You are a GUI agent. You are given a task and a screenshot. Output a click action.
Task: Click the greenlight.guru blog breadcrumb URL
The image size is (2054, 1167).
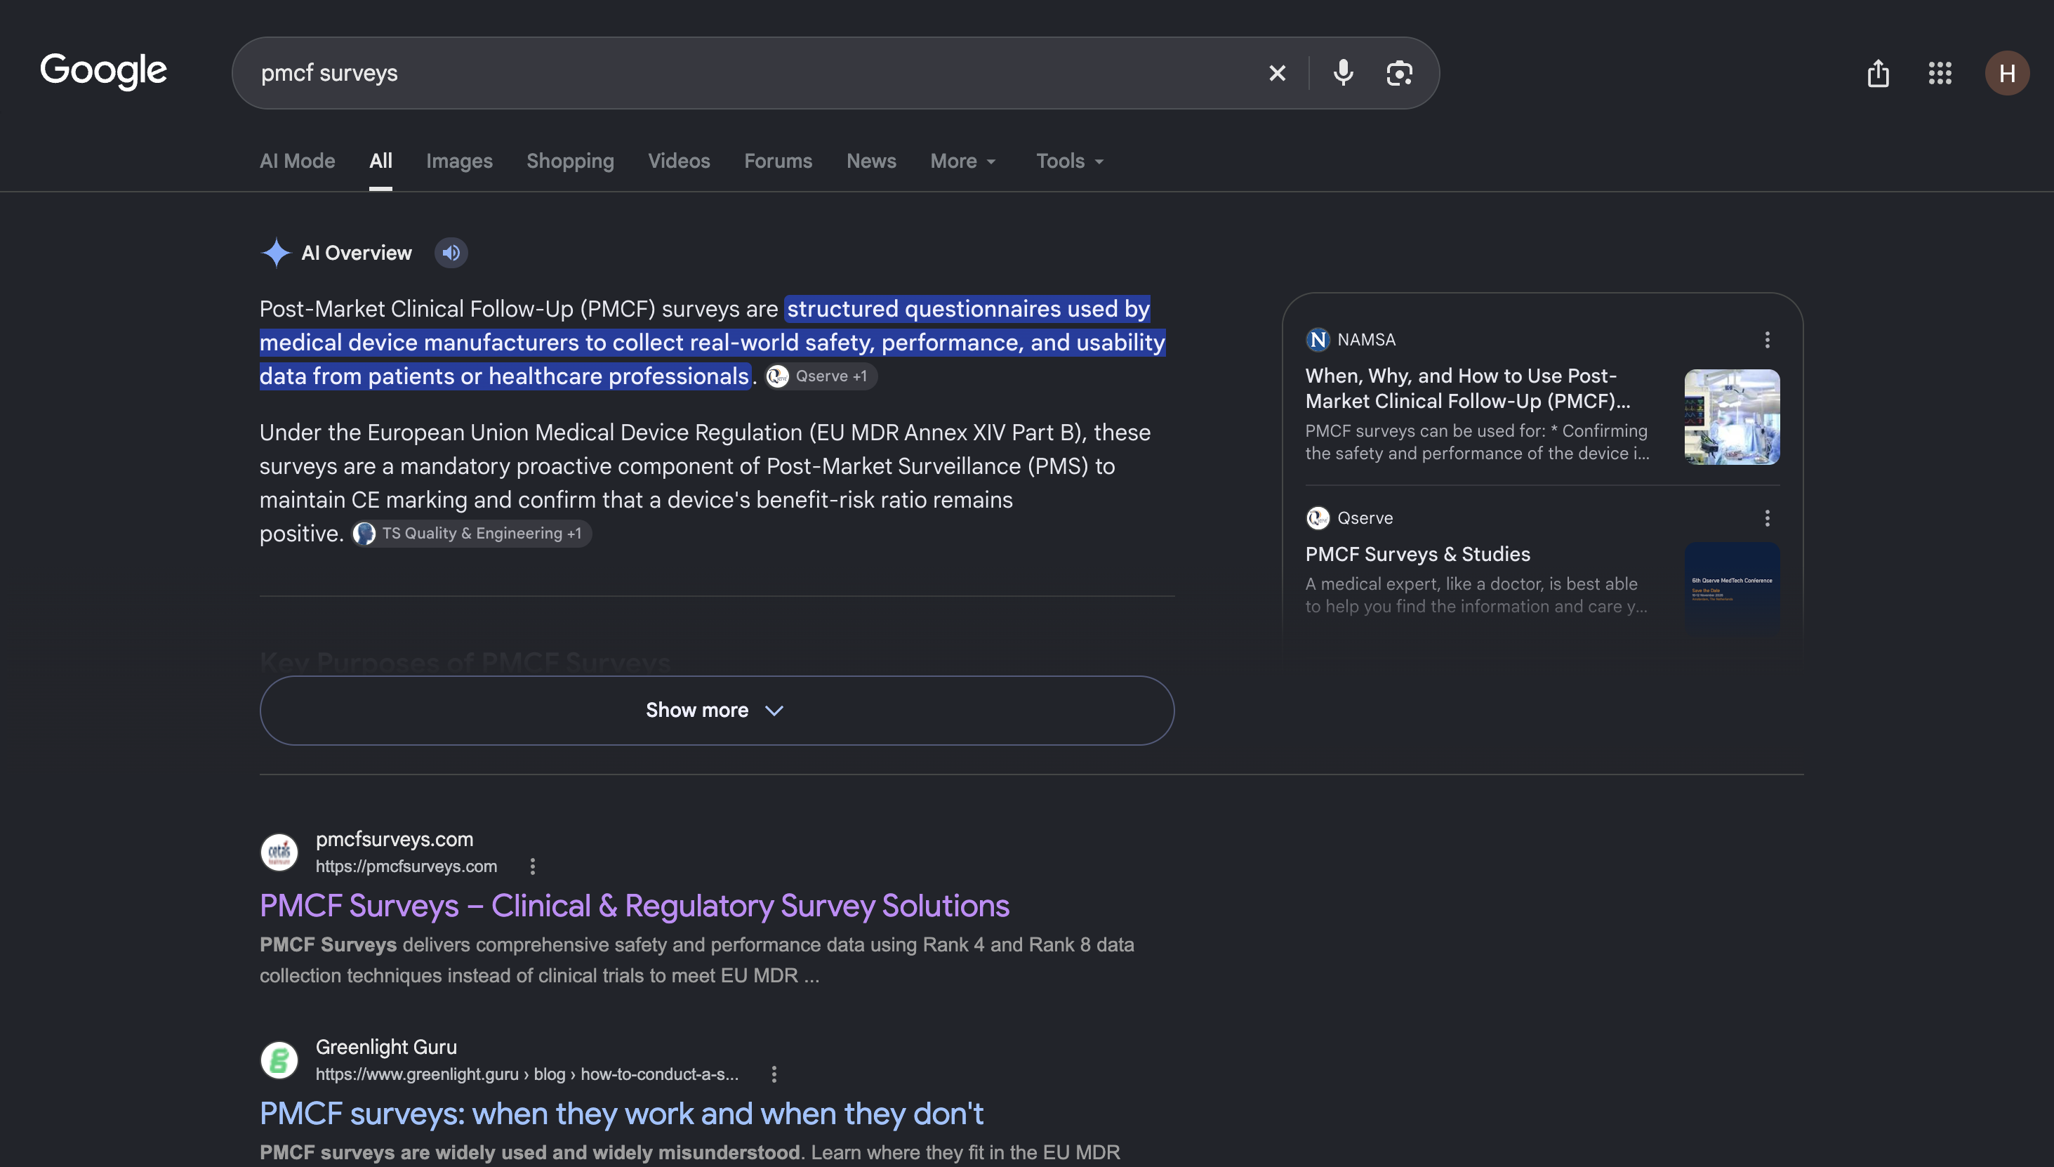click(x=526, y=1074)
